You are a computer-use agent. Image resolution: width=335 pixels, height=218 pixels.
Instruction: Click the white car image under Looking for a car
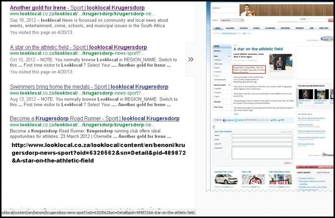(x=226, y=179)
